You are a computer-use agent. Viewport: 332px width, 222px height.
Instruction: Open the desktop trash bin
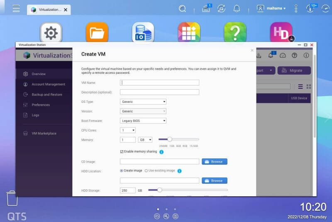[x=12, y=198]
